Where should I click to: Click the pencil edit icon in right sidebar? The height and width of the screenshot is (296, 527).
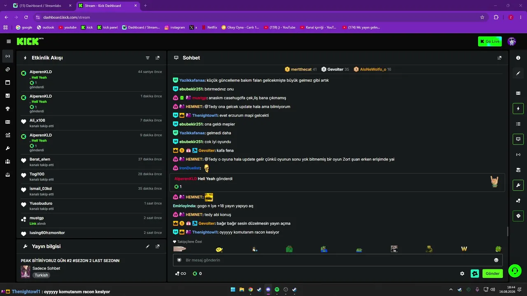coord(518,73)
